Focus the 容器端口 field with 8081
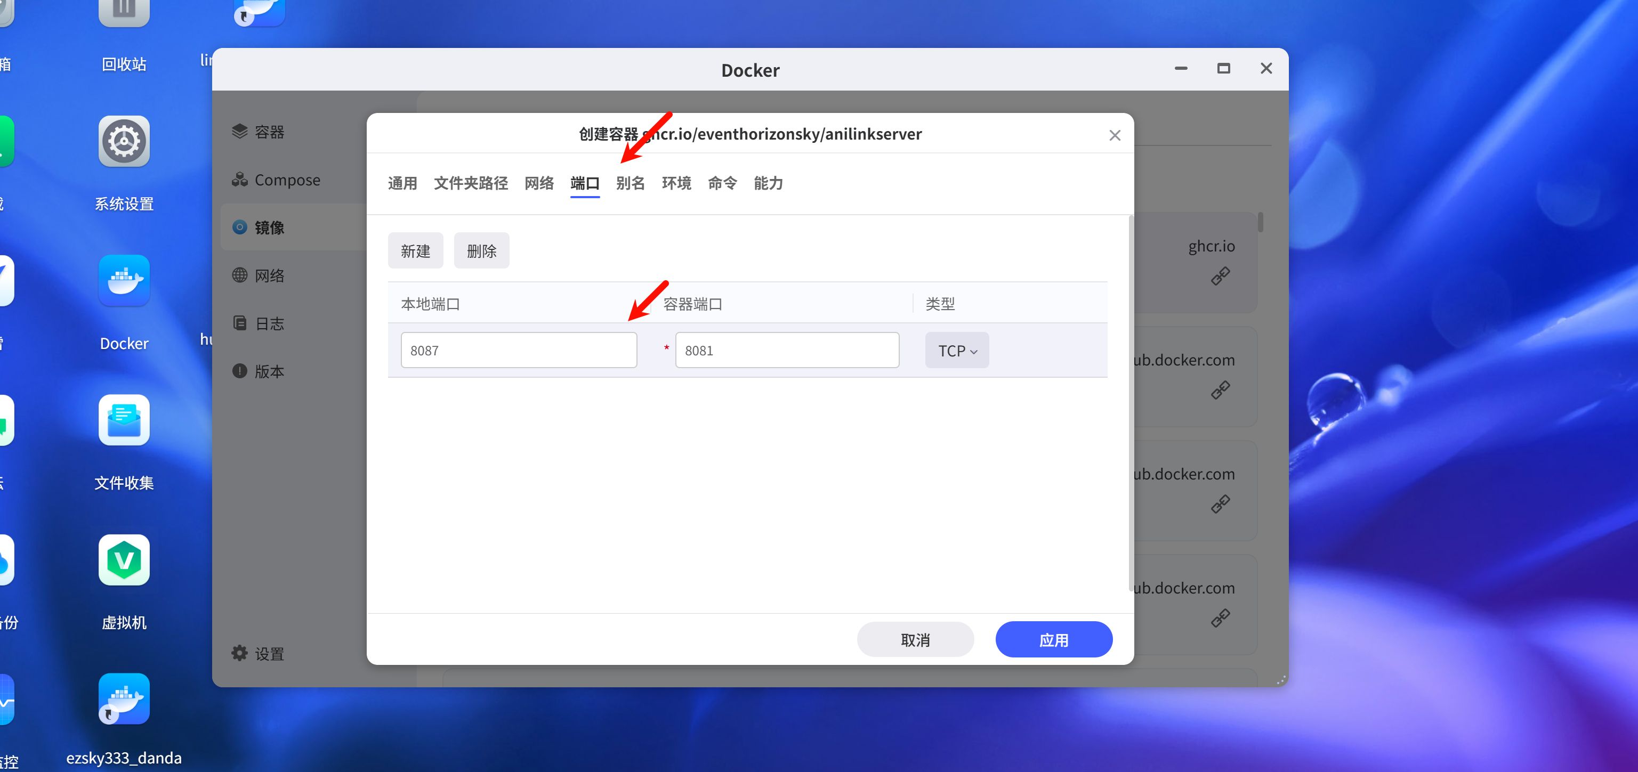Image resolution: width=1638 pixels, height=772 pixels. 787,350
